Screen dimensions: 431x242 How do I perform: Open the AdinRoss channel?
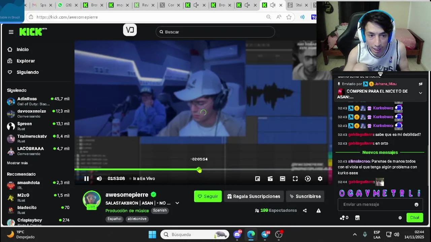tap(38, 101)
